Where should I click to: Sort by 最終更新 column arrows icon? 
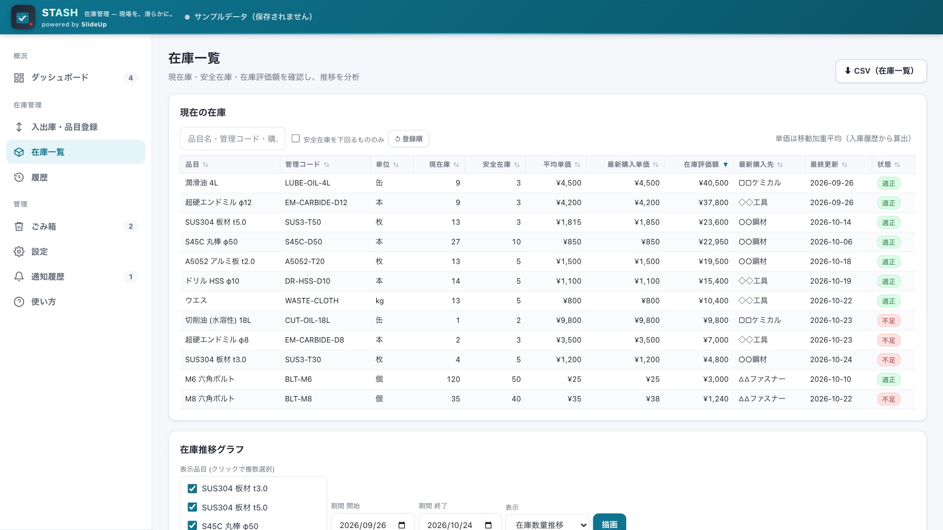[x=844, y=165]
